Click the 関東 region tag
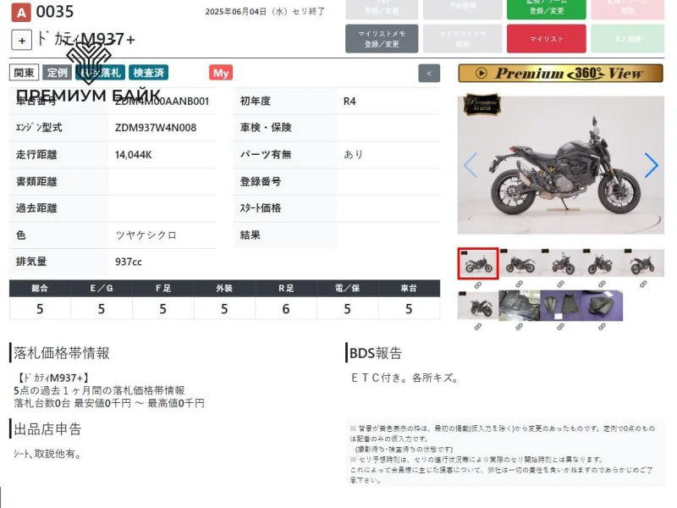The height and width of the screenshot is (508, 677). [x=24, y=73]
